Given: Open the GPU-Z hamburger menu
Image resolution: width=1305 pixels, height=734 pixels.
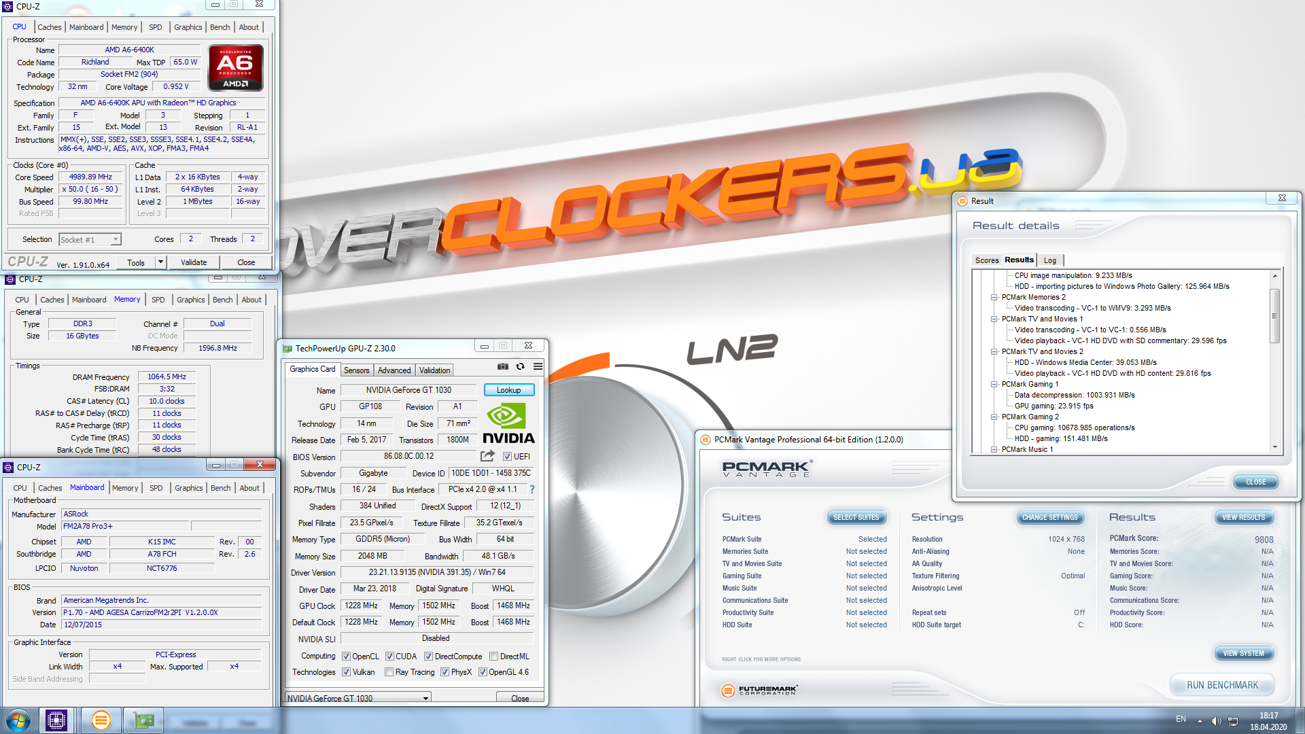Looking at the screenshot, I should [x=538, y=366].
